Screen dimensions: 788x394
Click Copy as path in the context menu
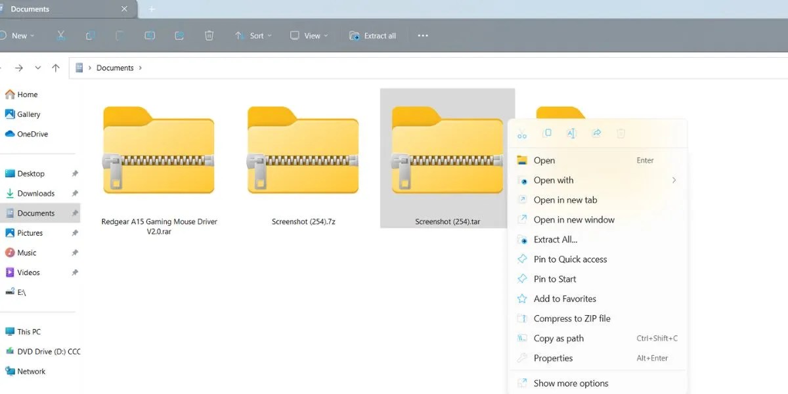tap(559, 338)
